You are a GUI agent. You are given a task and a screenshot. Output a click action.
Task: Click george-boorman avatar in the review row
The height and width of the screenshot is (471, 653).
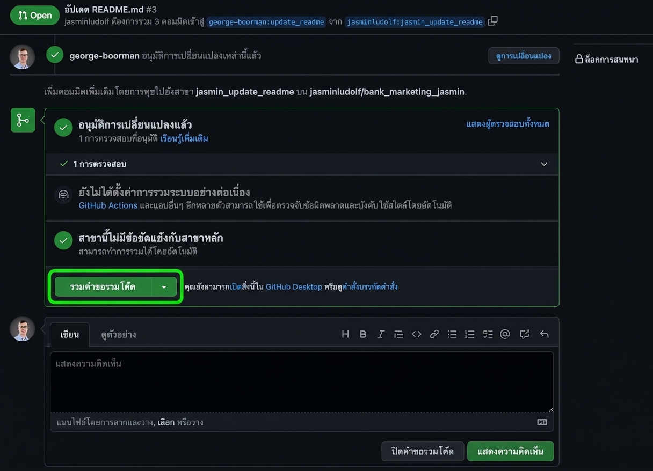click(23, 56)
